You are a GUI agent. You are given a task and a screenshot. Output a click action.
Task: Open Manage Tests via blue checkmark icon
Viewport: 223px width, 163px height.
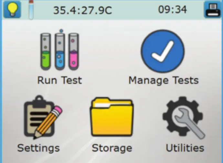[163, 51]
